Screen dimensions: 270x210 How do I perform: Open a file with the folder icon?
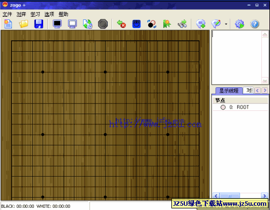(x=24, y=24)
